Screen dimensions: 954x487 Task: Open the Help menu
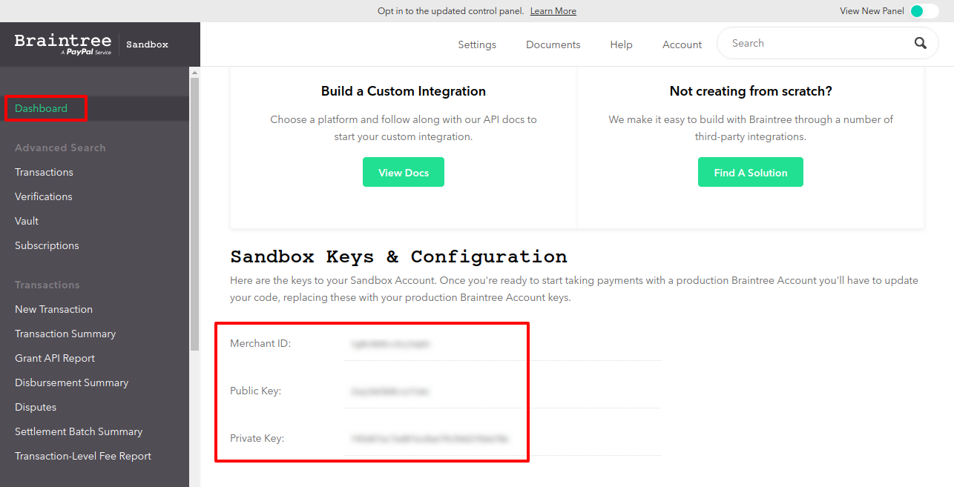[x=622, y=44]
